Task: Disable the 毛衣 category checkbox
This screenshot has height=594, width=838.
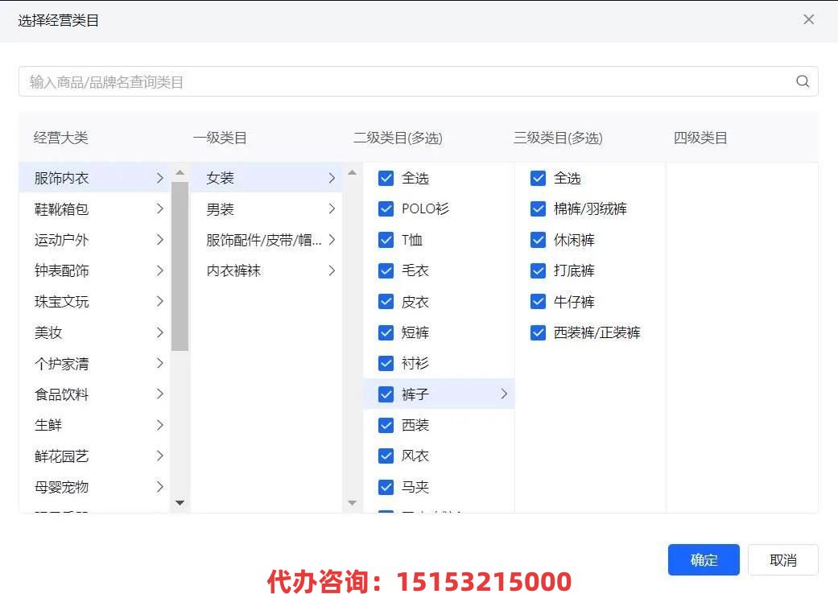Action: coord(386,271)
